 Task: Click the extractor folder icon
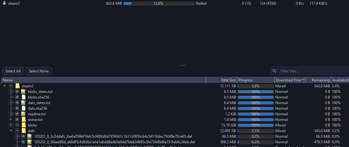24,120
